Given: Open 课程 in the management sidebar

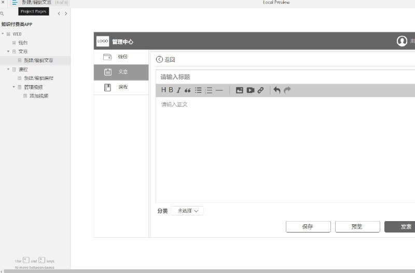Looking at the screenshot, I should coord(121,87).
